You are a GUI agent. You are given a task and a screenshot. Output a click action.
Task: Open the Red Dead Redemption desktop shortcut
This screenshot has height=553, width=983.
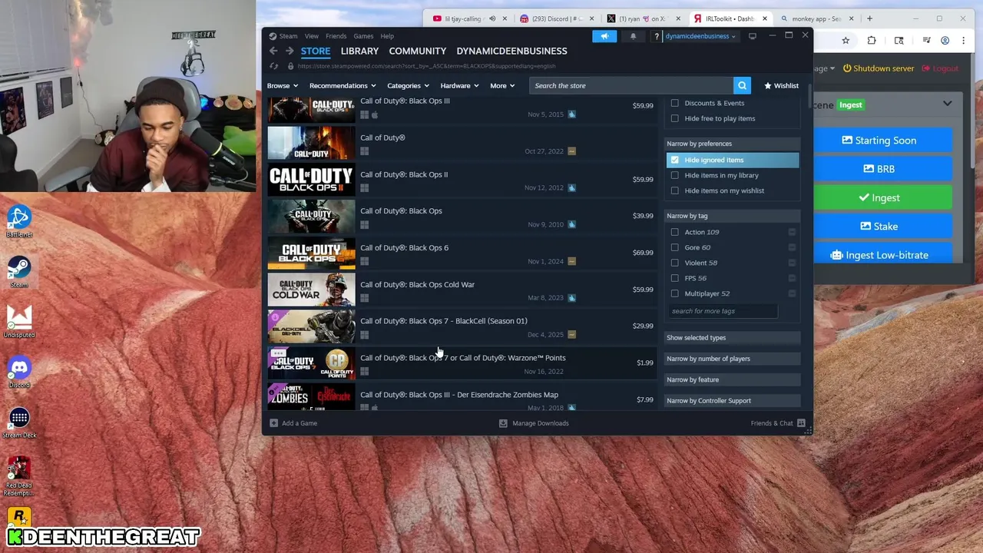point(19,476)
